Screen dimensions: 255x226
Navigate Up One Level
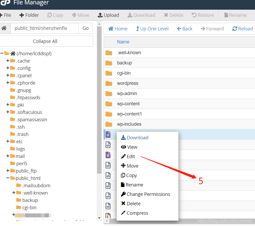click(x=152, y=29)
